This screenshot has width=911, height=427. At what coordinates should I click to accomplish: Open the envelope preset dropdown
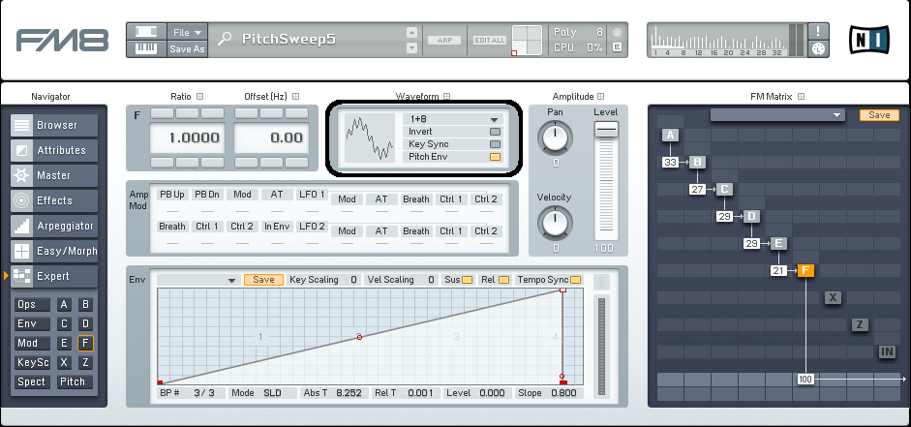click(x=198, y=280)
